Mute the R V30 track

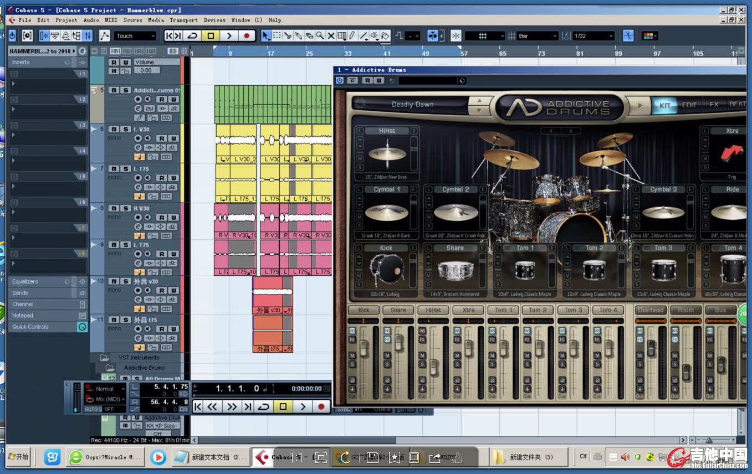(114, 208)
